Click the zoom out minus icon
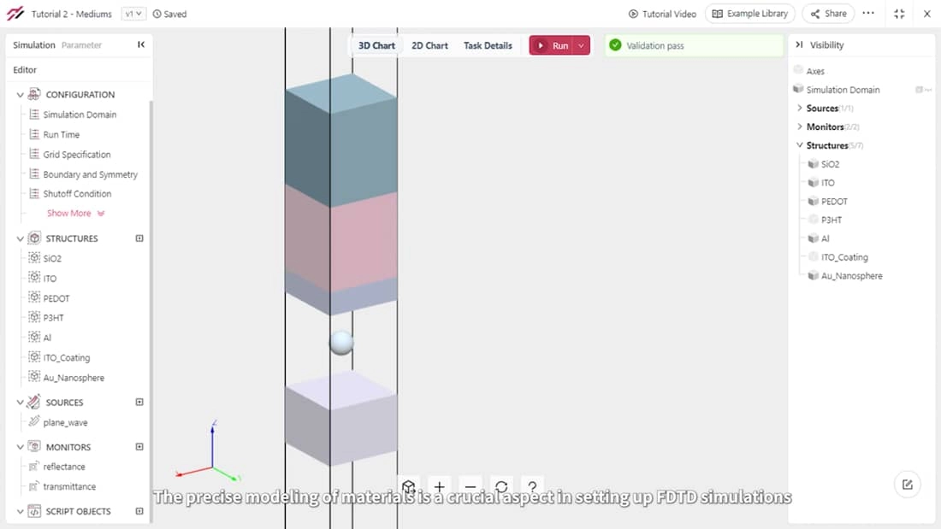 [470, 486]
